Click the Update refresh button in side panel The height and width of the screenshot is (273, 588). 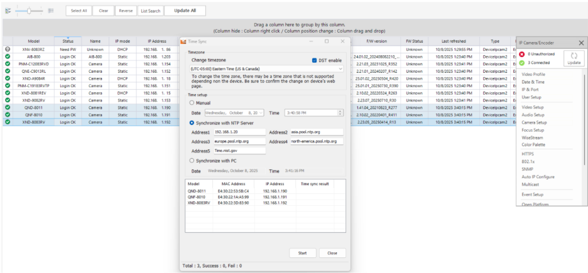tap(574, 59)
